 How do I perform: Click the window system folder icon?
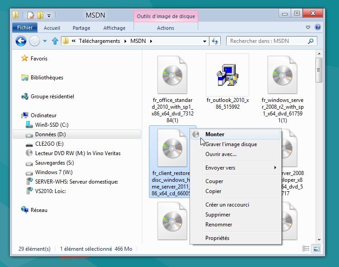coord(15,15)
